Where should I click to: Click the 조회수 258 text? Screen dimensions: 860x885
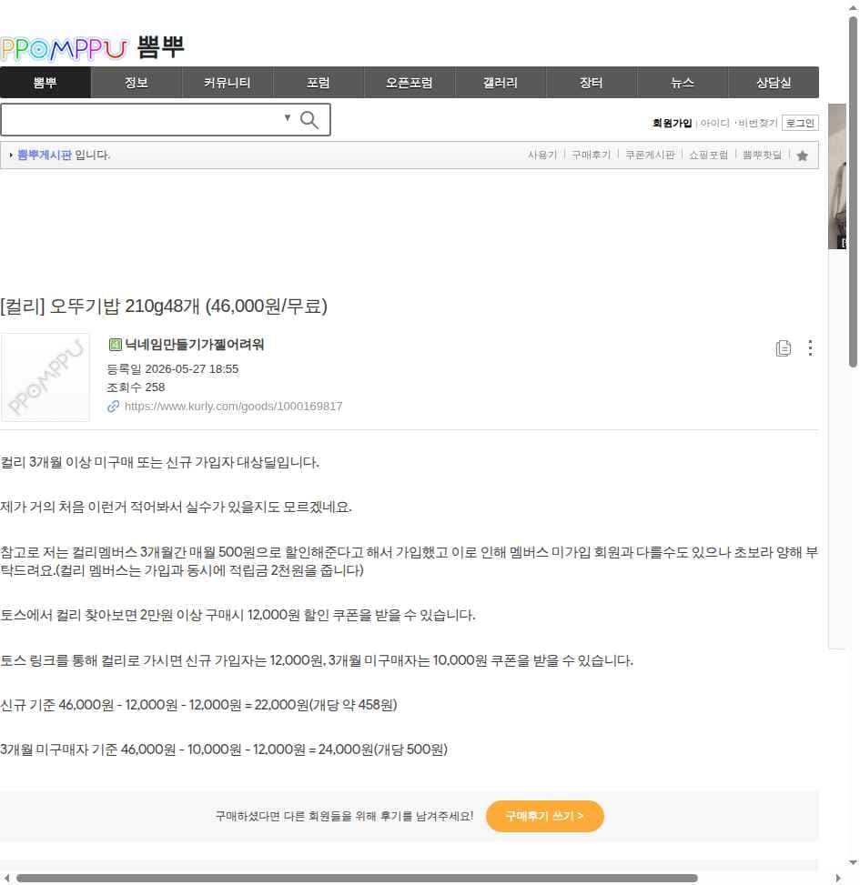click(x=136, y=387)
